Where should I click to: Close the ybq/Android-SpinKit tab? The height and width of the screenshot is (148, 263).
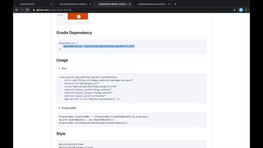[130, 4]
